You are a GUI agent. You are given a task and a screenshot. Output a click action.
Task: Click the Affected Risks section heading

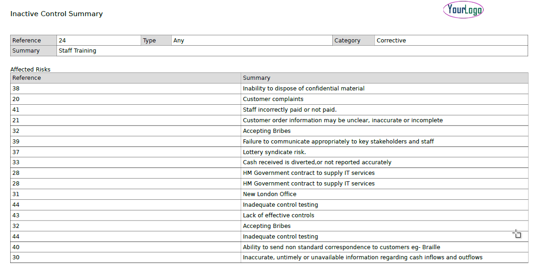tap(31, 70)
